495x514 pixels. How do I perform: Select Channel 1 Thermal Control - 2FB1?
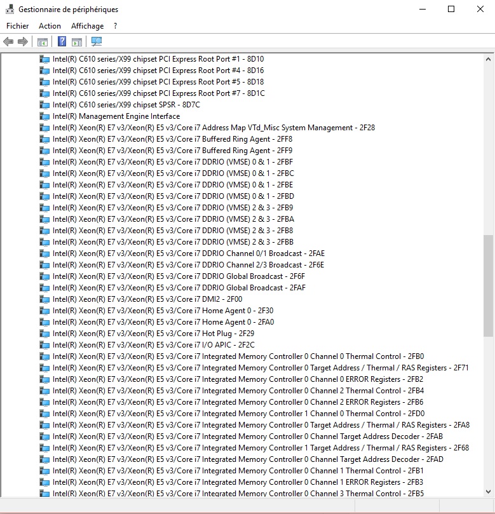pyautogui.click(x=238, y=471)
